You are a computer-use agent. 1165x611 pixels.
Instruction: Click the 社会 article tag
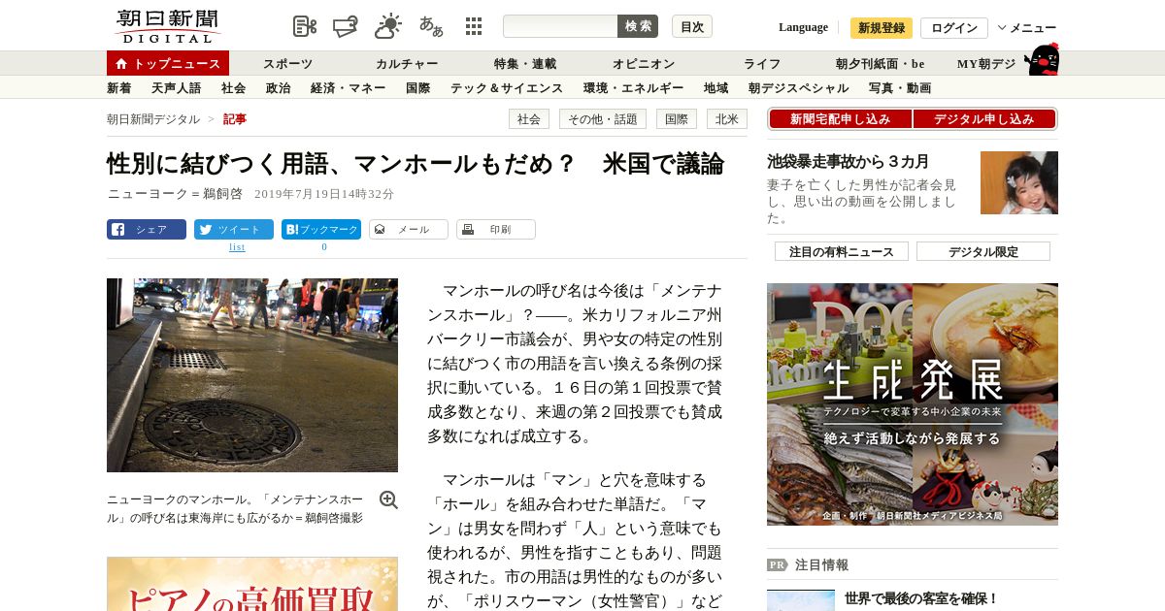529,119
